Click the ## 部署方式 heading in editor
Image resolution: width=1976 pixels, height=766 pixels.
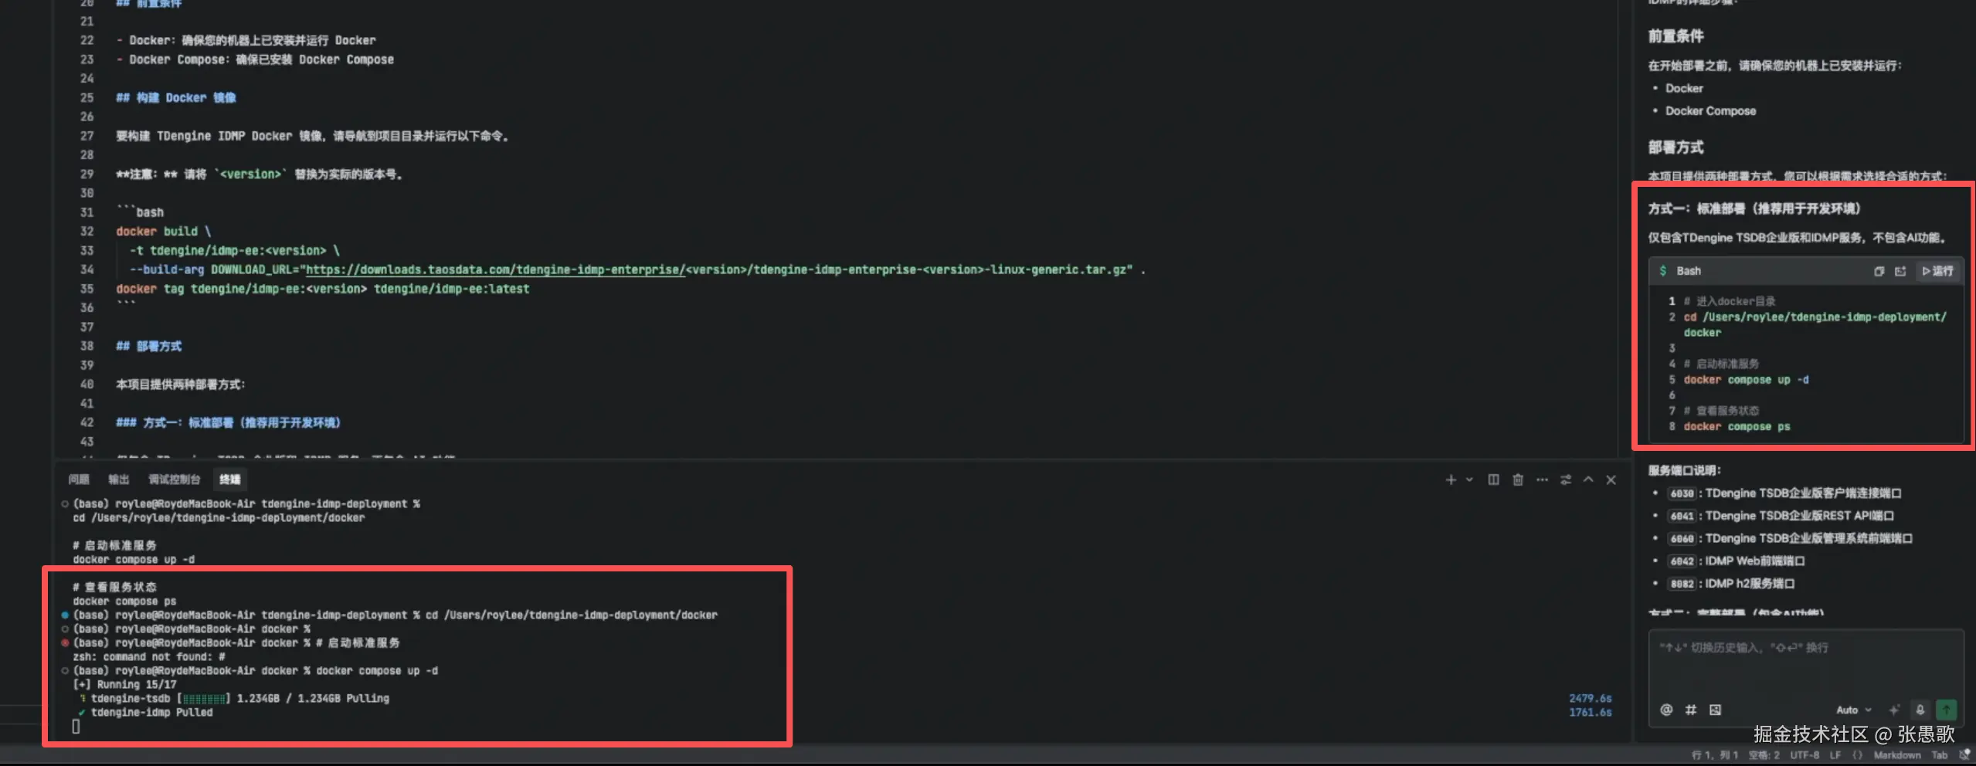(x=149, y=346)
